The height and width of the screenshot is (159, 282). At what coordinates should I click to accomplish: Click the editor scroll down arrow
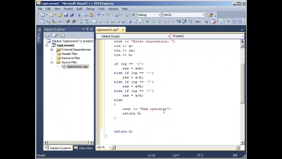[242, 143]
